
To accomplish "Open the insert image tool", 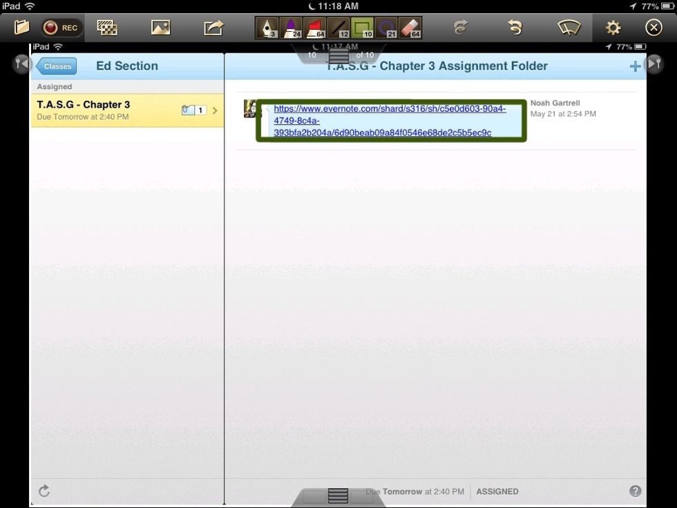I will [x=160, y=26].
